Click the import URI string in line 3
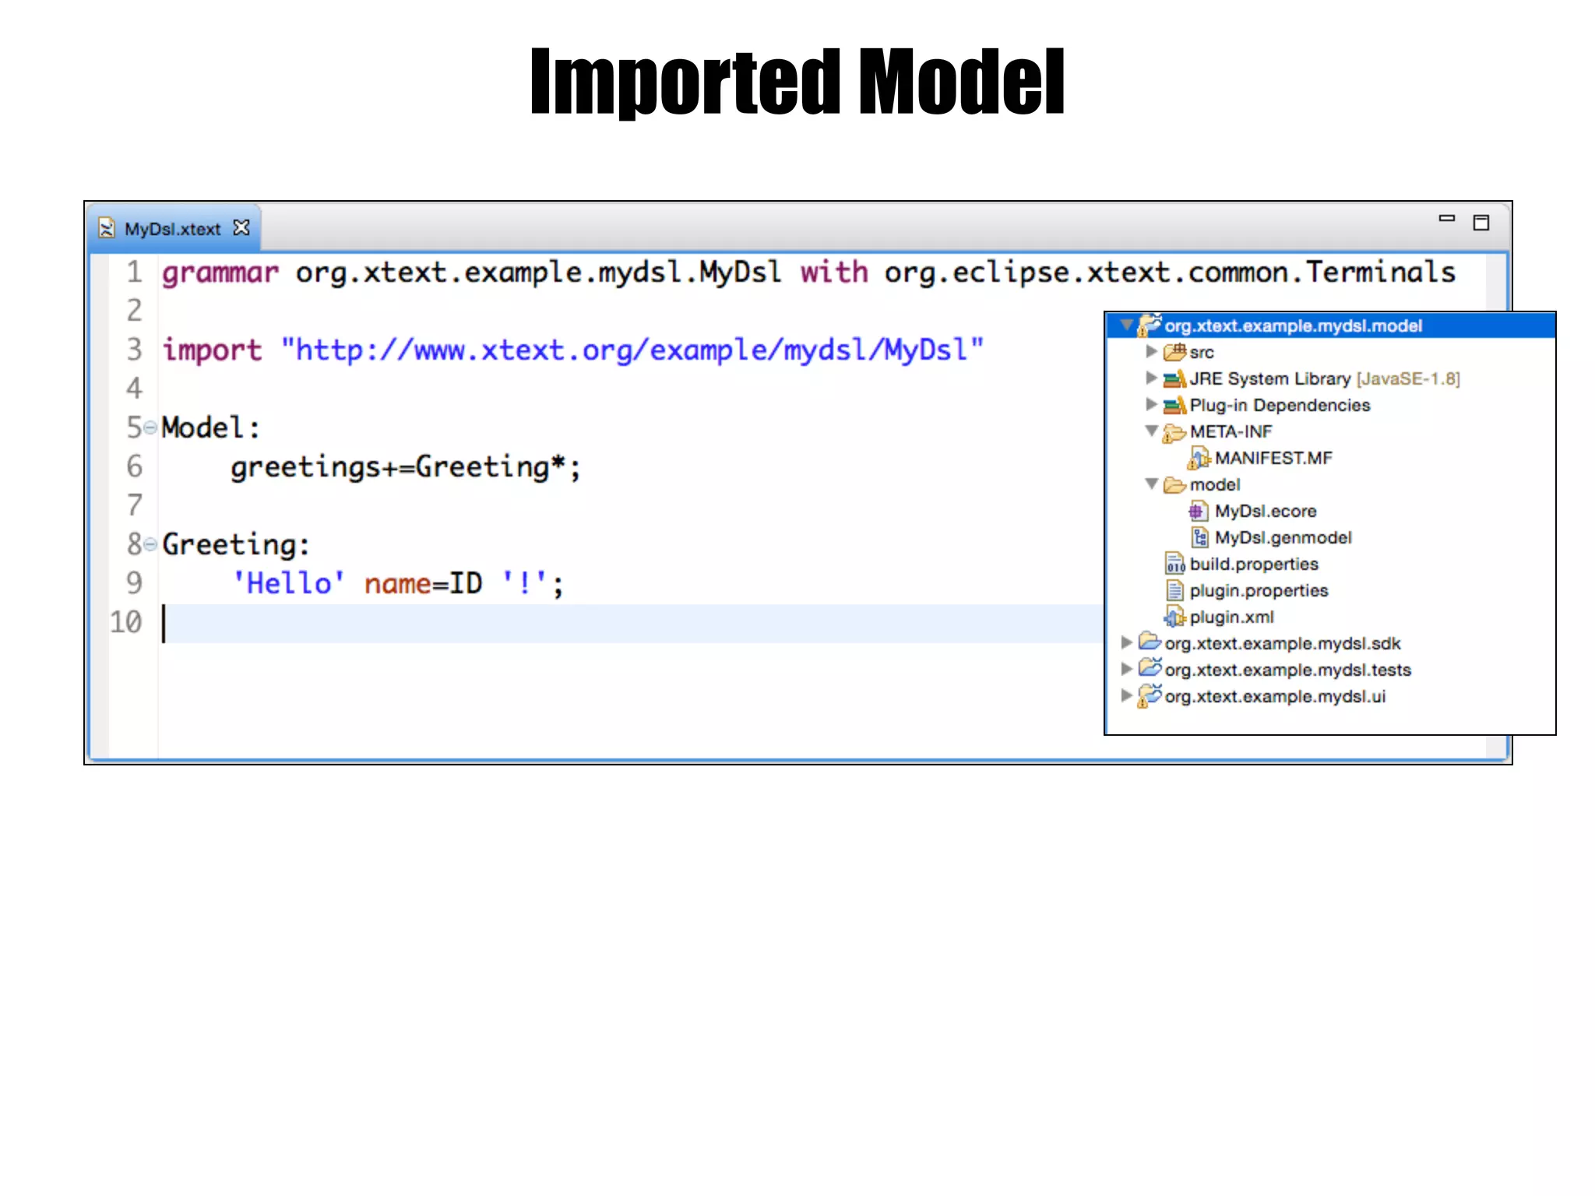 [x=632, y=350]
